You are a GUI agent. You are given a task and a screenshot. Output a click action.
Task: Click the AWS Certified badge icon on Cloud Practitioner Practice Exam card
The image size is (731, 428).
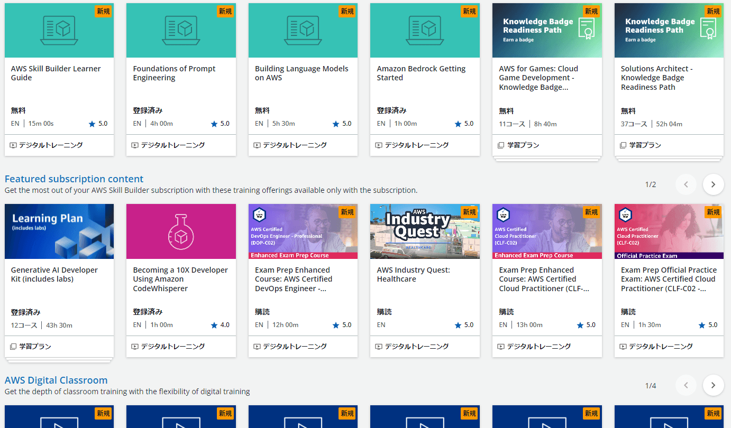point(626,215)
